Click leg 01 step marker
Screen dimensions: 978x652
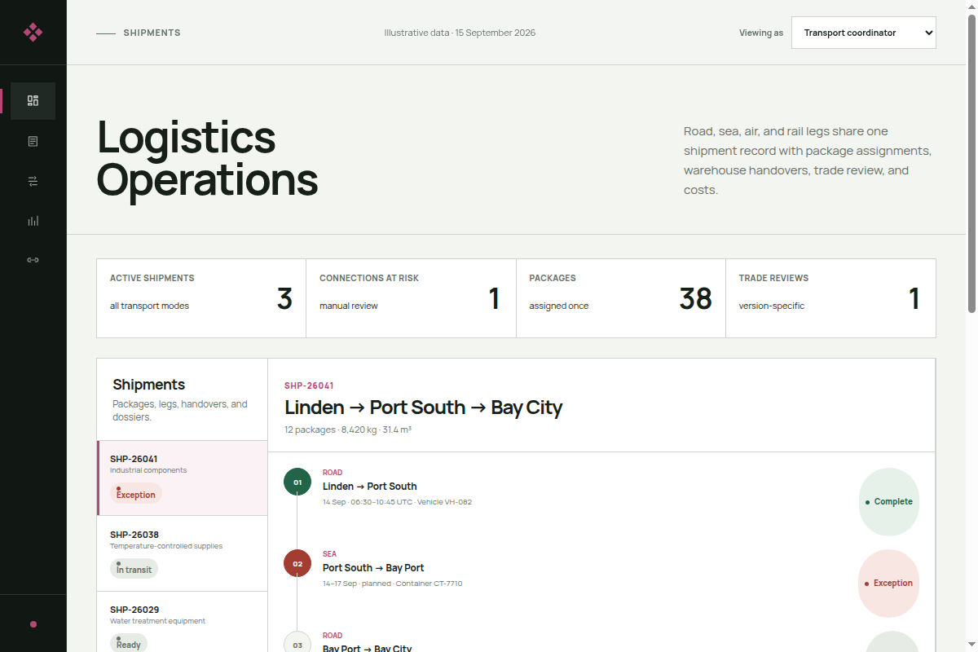point(297,482)
